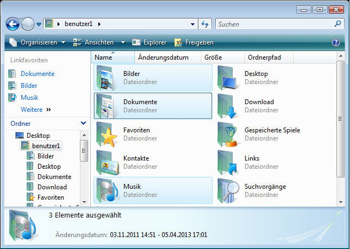This screenshot has width=350, height=249.
Task: Click the Dokumente icon in Linkfavoriten
Action: point(12,74)
